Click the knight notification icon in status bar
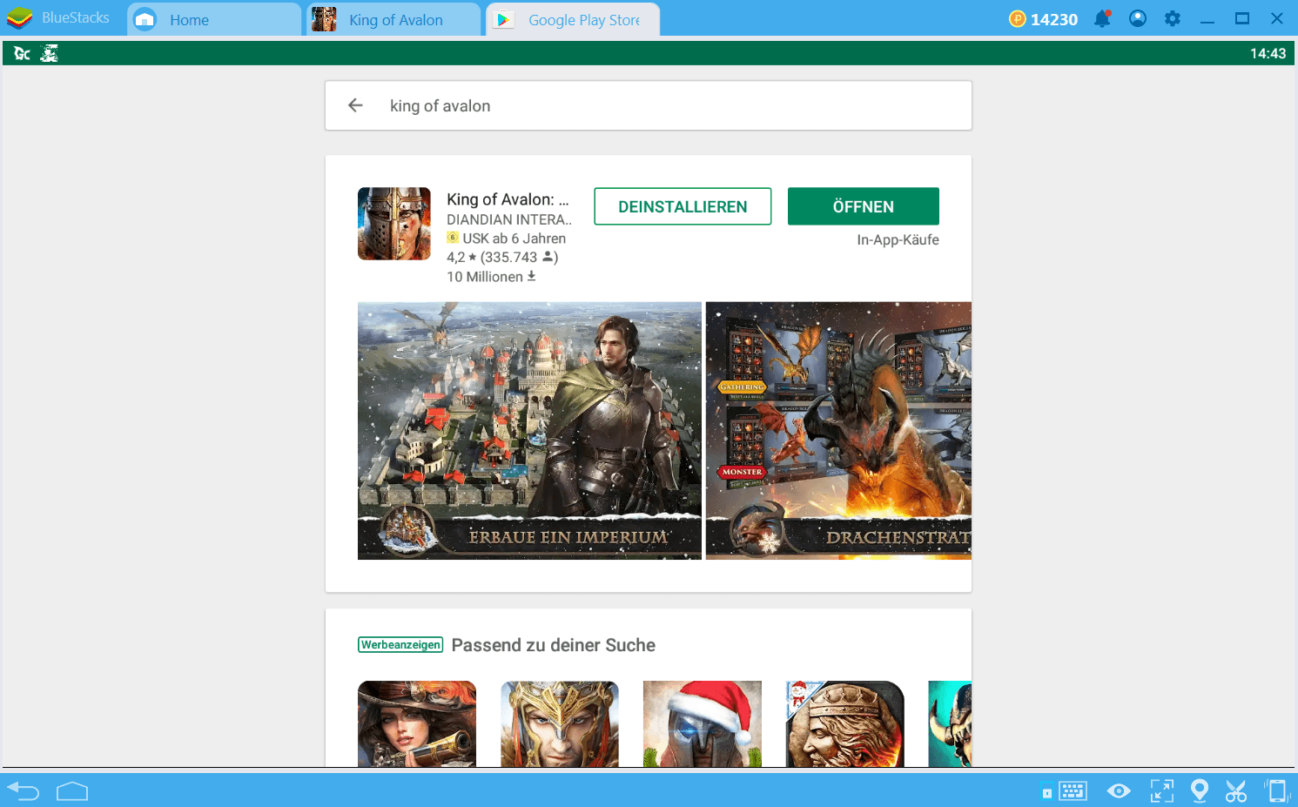Image resolution: width=1298 pixels, height=807 pixels. (x=50, y=53)
